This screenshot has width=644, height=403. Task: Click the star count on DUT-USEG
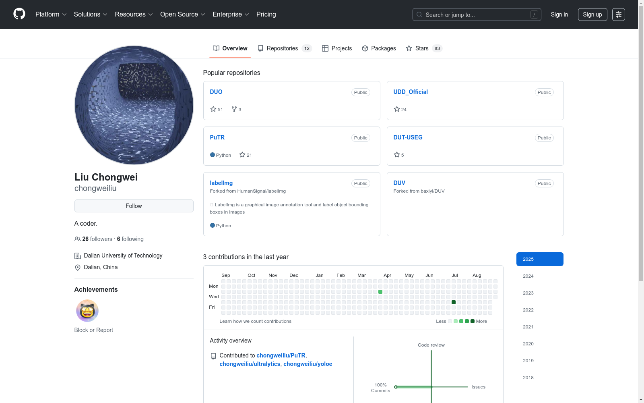tap(399, 155)
